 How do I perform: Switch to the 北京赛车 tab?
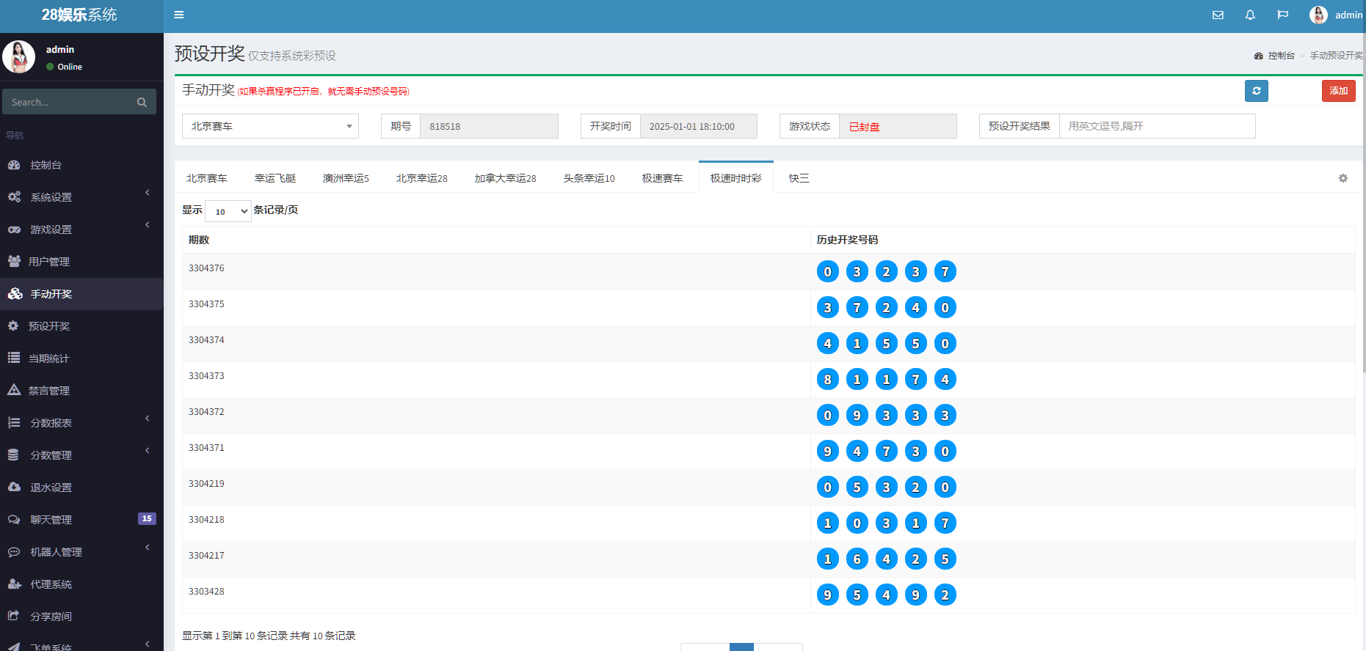(207, 178)
